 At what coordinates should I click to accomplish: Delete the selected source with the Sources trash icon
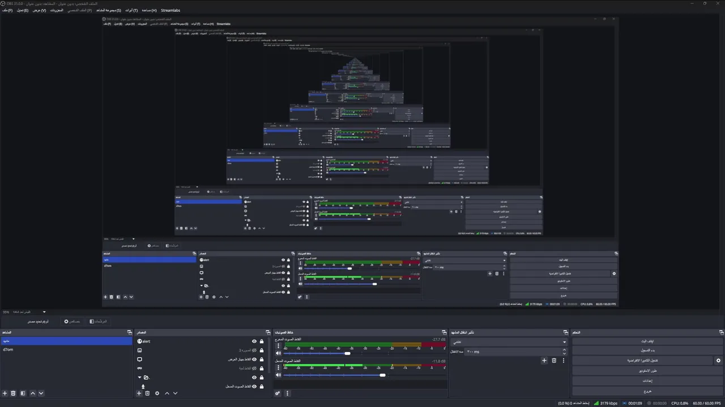[147, 393]
